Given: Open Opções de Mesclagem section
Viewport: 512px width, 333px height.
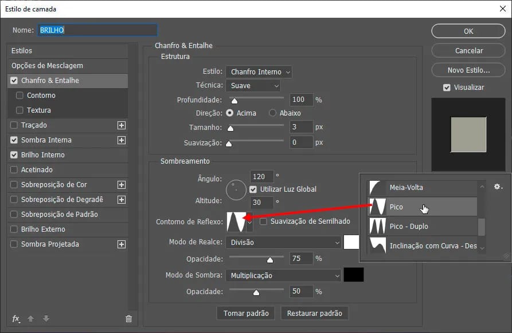Looking at the screenshot, I should tap(68, 66).
